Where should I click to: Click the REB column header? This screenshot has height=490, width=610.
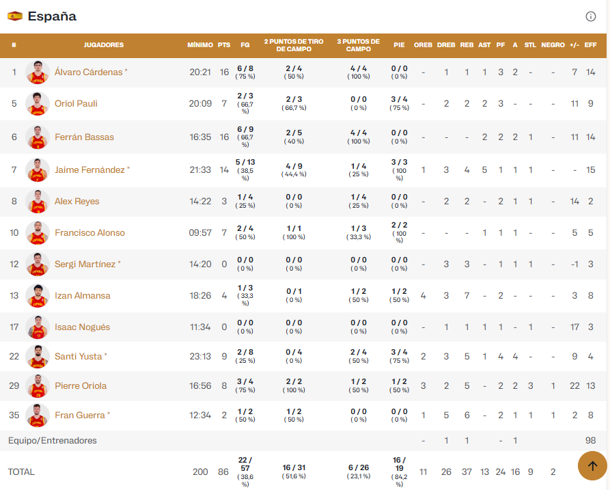pos(467,45)
